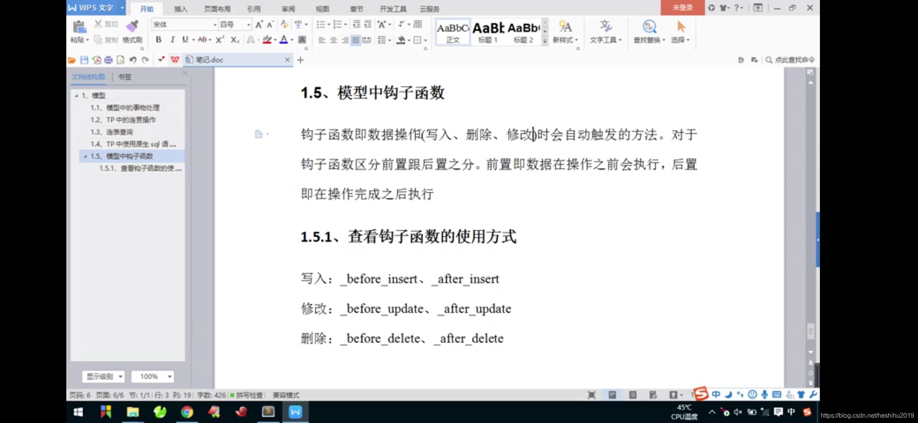Open the font name dropdown
This screenshot has width=918, height=423.
click(x=215, y=25)
